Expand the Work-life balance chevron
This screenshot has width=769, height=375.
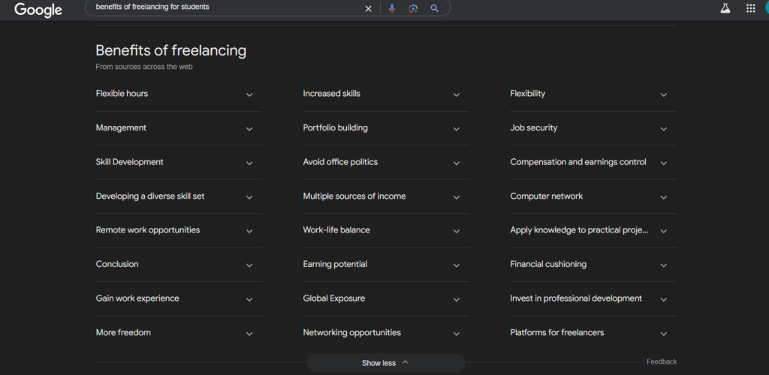tap(457, 231)
